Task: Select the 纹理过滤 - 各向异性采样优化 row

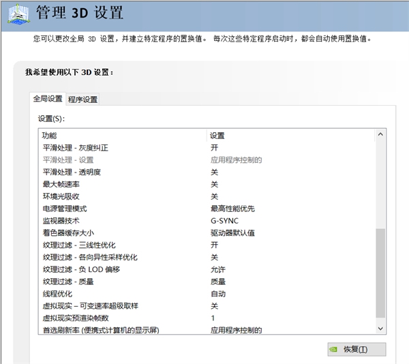Action: 207,258
